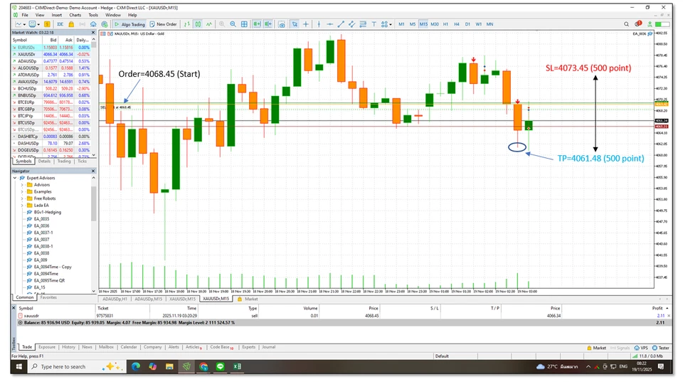683x382 pixels.
Task: Toggle chart shift icon
Action: point(268,24)
